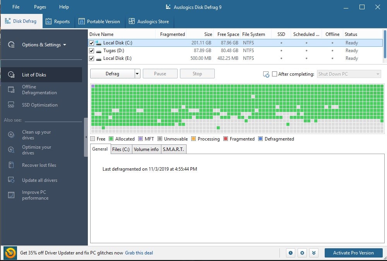
Task: Click the Tugas (D:) drive icon
Action: (x=98, y=51)
